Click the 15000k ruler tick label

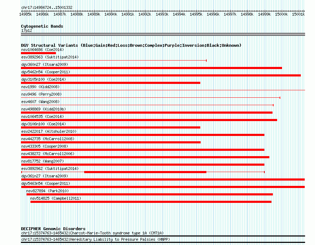click(281, 14)
